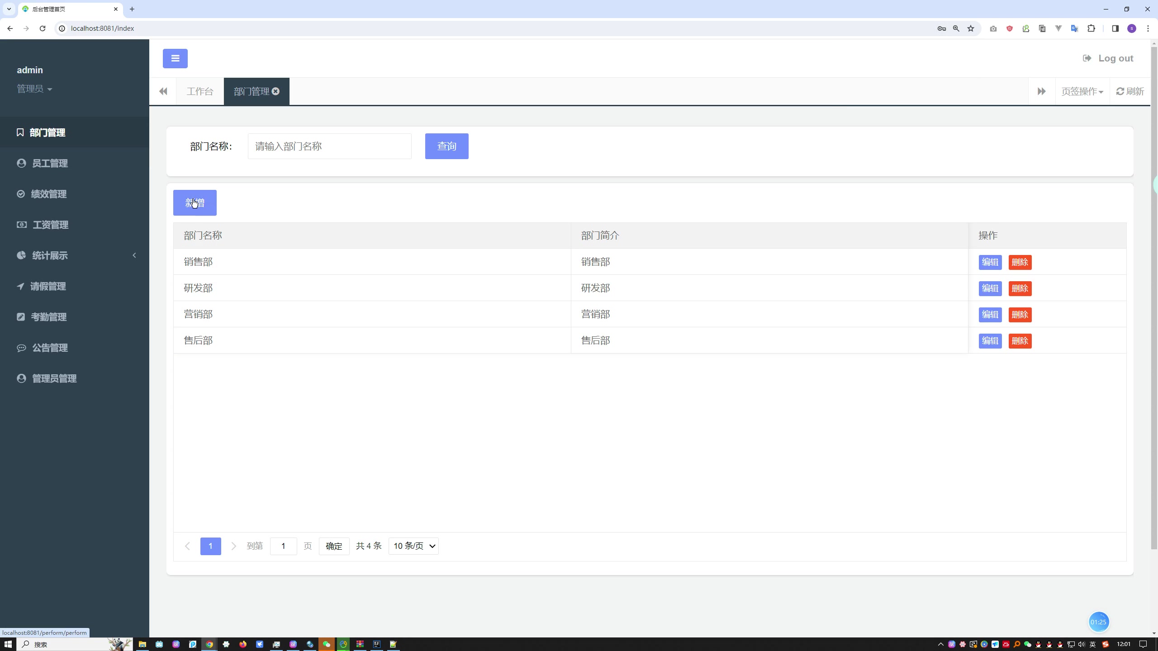Open the notification center icon
Viewport: 1158px width, 651px height.
tap(1143, 644)
